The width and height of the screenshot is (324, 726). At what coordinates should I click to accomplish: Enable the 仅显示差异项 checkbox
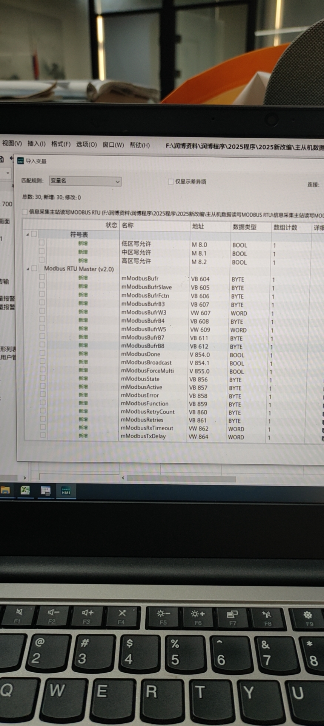pyautogui.click(x=171, y=181)
